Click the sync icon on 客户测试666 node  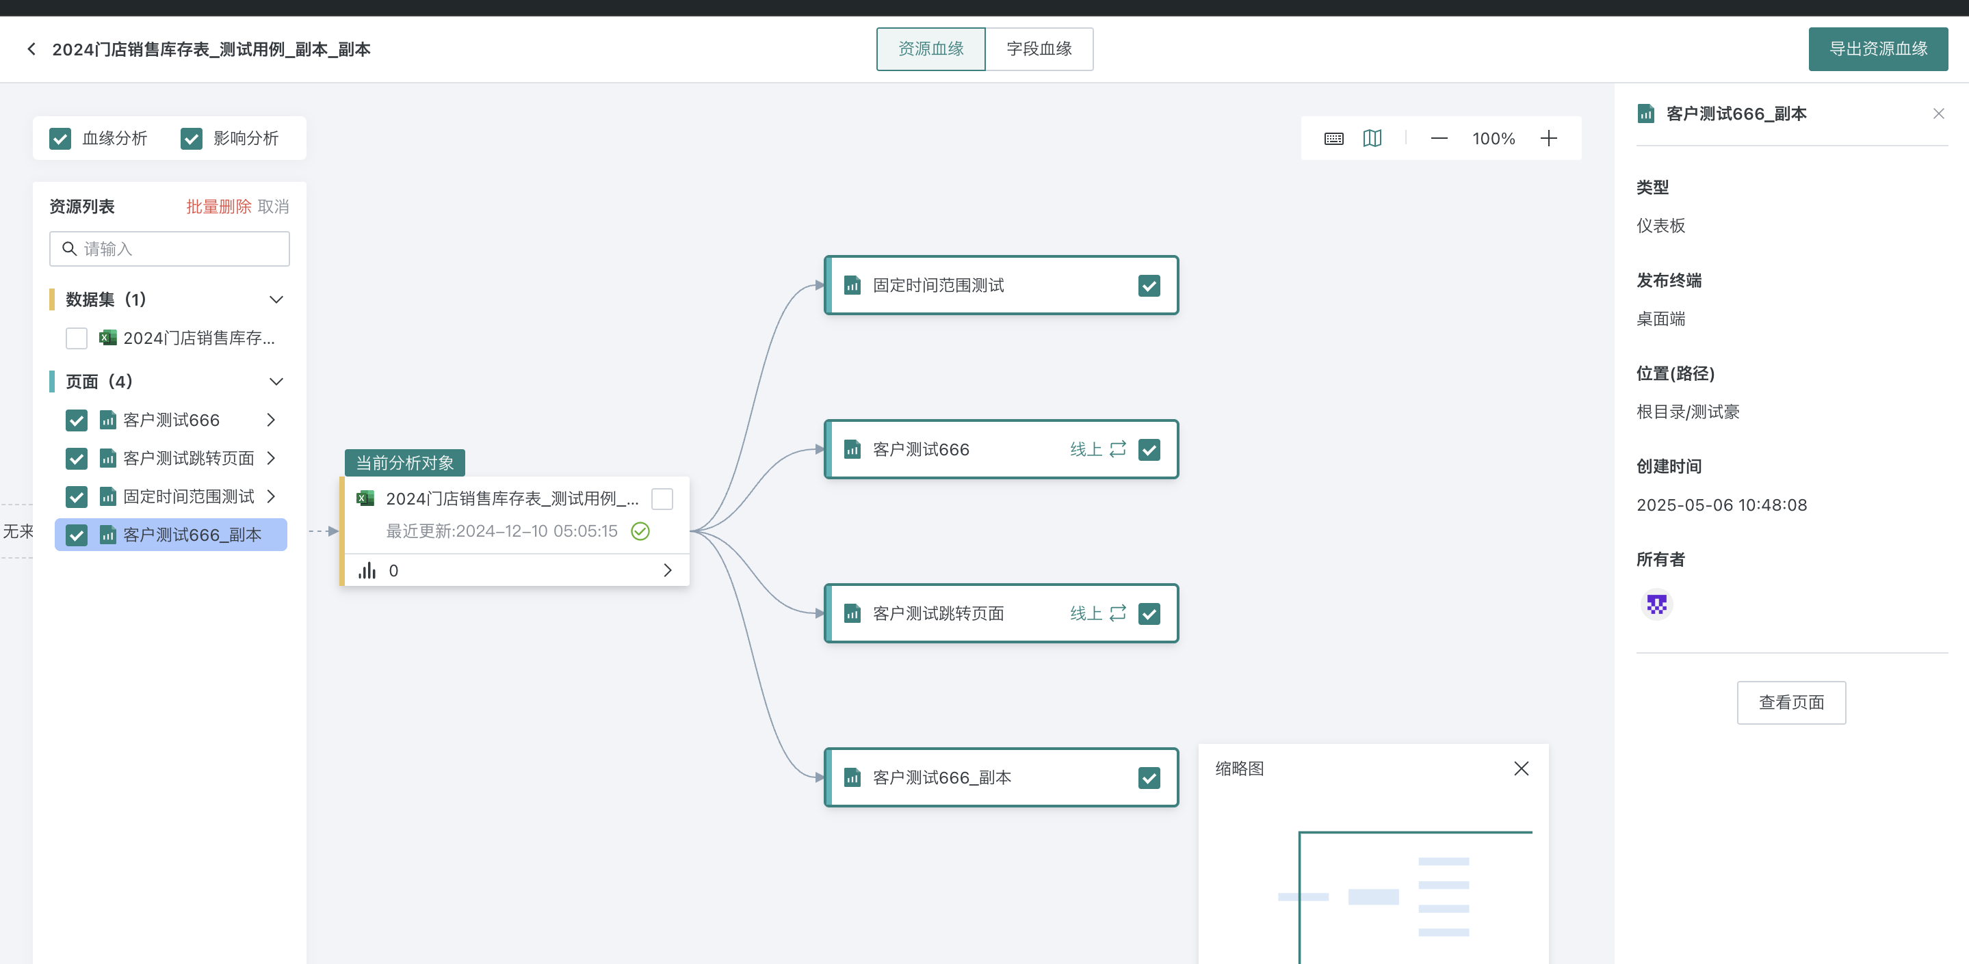1117,449
